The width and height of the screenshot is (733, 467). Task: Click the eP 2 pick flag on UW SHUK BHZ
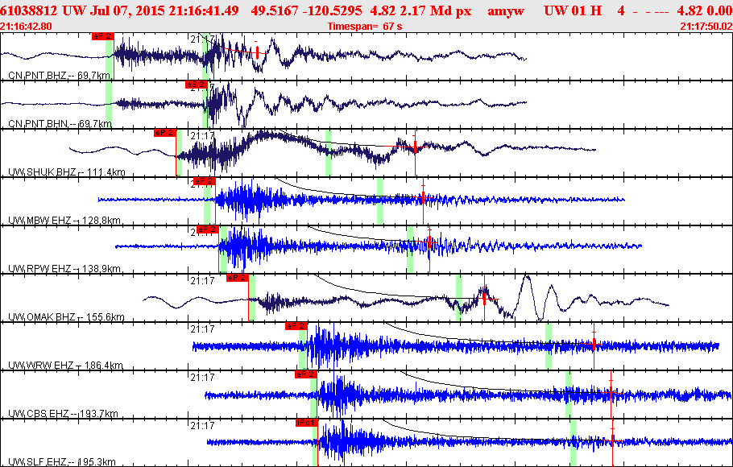coord(164,133)
